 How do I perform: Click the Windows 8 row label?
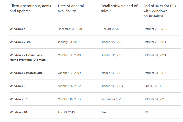click(18, 86)
